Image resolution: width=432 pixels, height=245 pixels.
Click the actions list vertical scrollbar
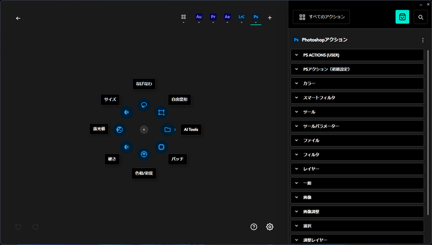pos(428,133)
